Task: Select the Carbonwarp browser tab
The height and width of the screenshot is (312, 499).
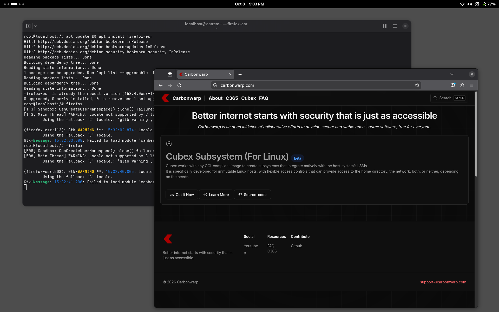Action: tap(206, 74)
